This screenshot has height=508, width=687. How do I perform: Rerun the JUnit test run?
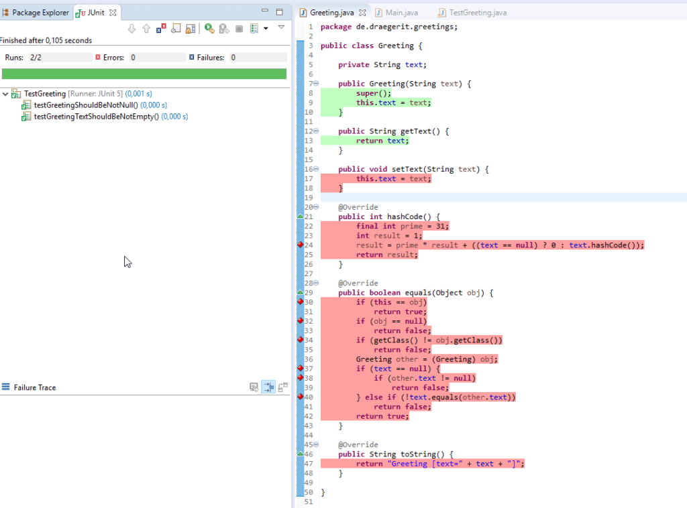(x=209, y=27)
